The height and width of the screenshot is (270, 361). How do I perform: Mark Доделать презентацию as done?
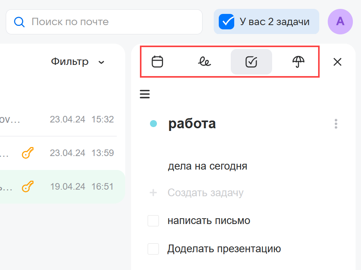[153, 249]
